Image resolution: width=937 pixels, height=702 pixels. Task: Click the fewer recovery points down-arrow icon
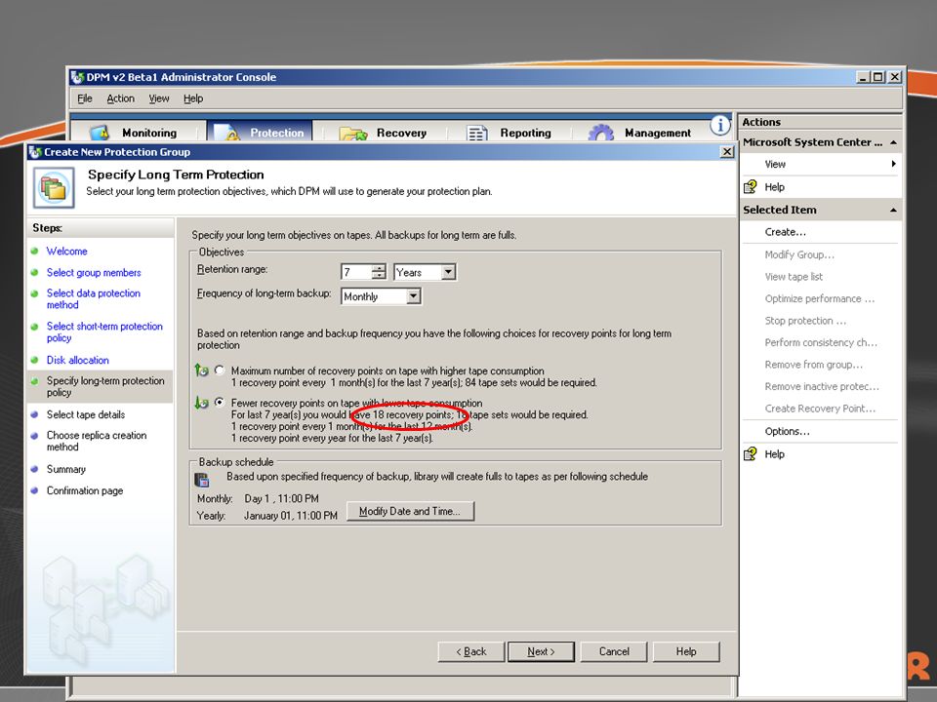coord(202,403)
